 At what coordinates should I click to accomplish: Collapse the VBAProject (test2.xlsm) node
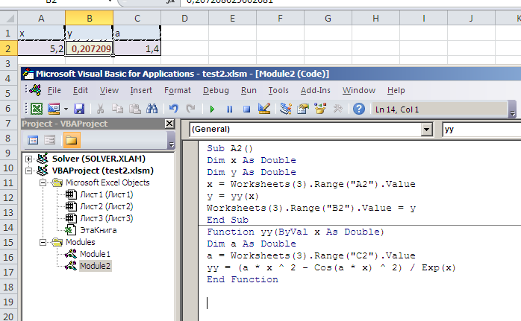tap(29, 171)
